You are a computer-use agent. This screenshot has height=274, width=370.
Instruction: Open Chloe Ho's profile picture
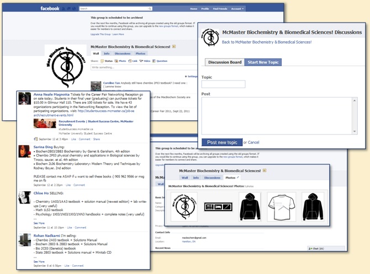25,197
